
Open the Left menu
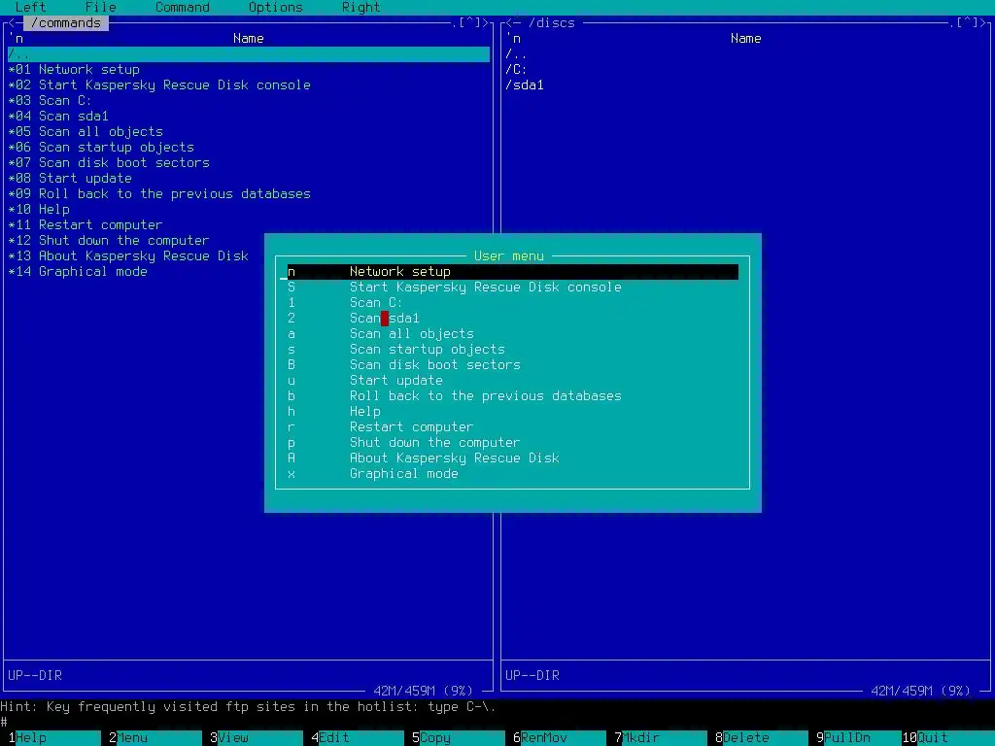(30, 7)
